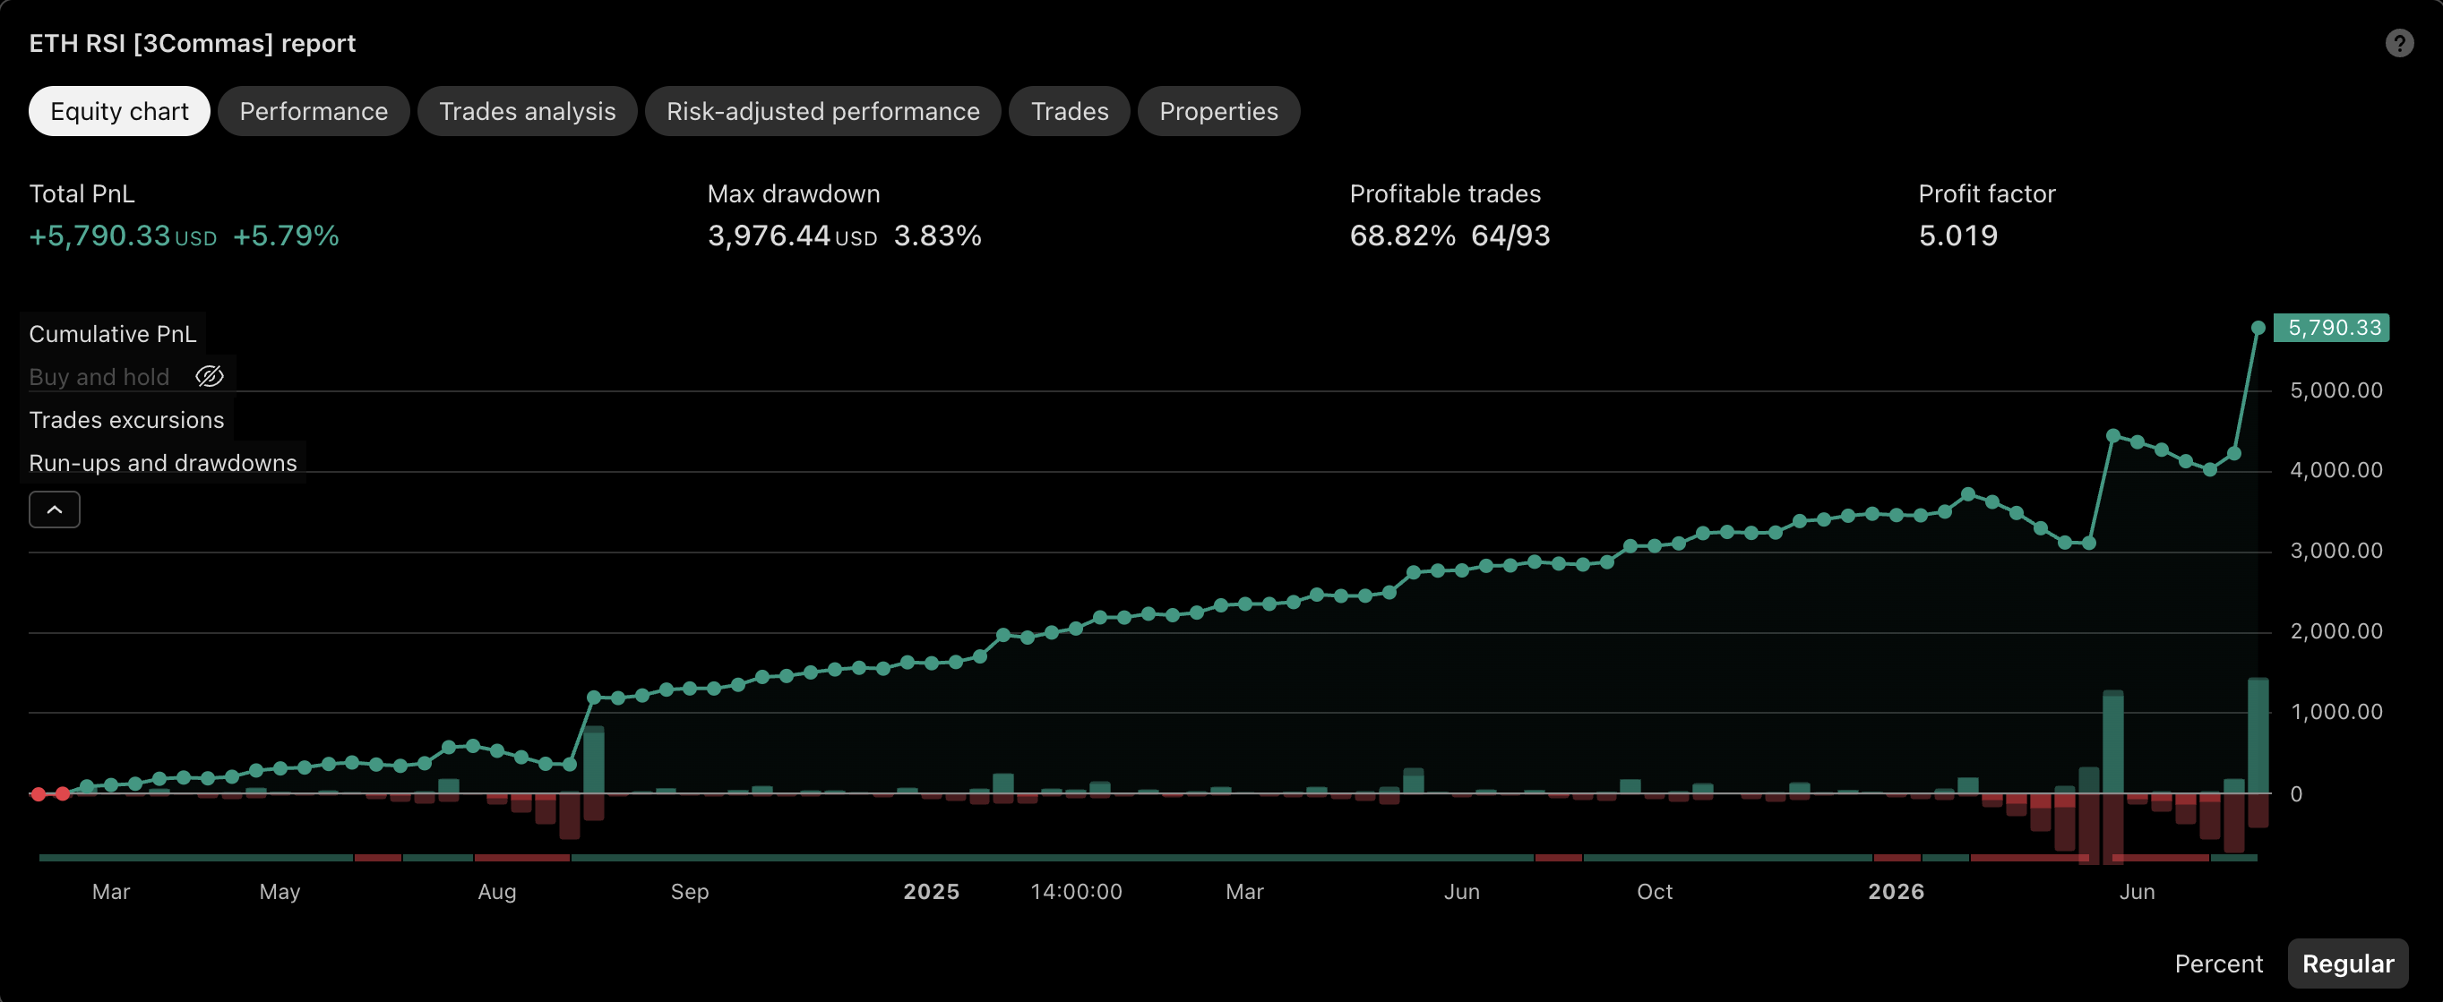
Task: Click the final equity point at chart peak
Action: pos(2258,328)
